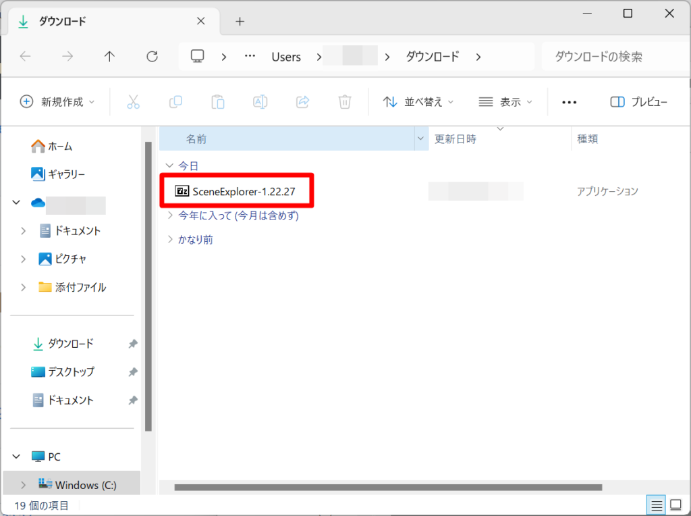Click the Share icon in the toolbar
Image resolution: width=691 pixels, height=516 pixels.
302,101
